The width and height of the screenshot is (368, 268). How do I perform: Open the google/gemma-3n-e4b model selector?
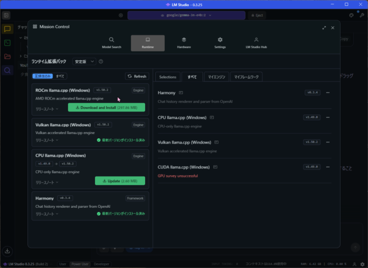[x=186, y=15]
